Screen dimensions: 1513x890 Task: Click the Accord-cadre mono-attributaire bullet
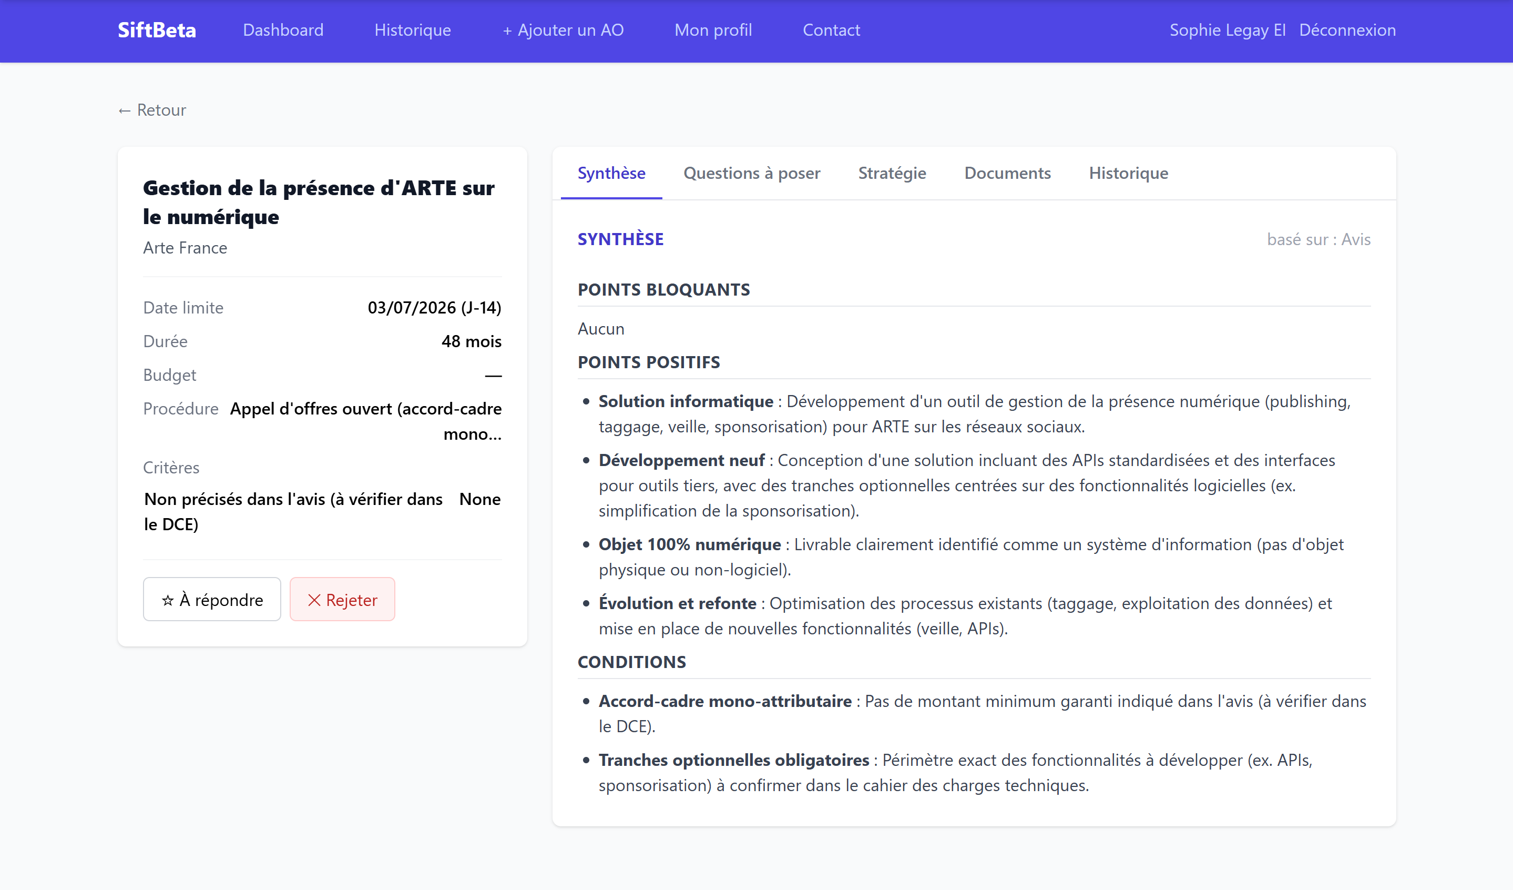tap(982, 713)
